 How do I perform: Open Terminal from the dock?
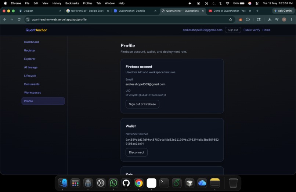tap(164, 183)
